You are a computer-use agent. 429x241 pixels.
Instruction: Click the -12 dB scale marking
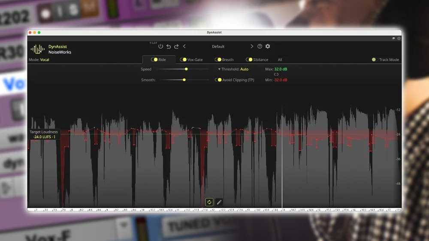tap(398, 110)
